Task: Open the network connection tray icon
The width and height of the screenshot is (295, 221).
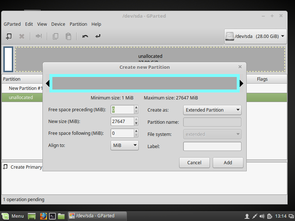Action: (x=254, y=216)
